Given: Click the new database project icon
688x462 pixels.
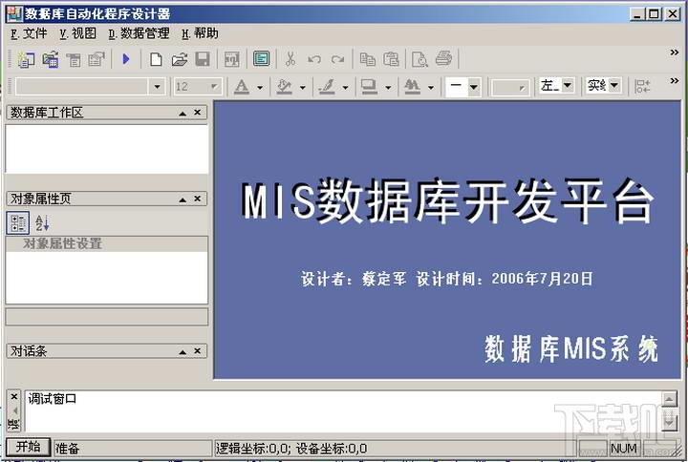Looking at the screenshot, I should (27, 59).
